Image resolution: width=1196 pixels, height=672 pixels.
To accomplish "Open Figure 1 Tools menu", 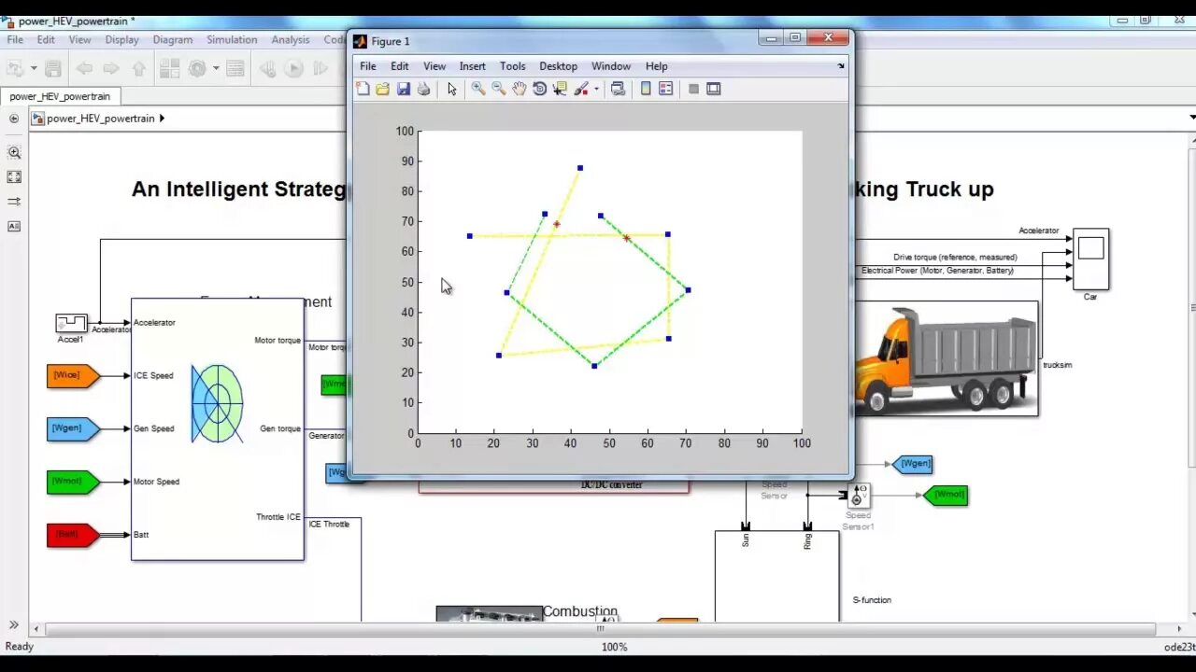I will (513, 66).
